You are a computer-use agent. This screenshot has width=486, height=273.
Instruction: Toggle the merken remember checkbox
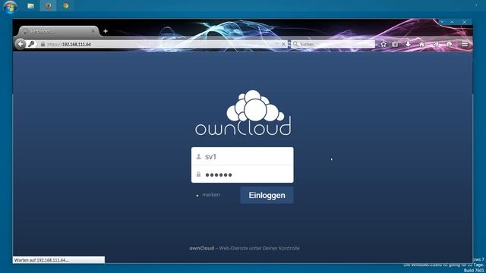click(x=197, y=196)
